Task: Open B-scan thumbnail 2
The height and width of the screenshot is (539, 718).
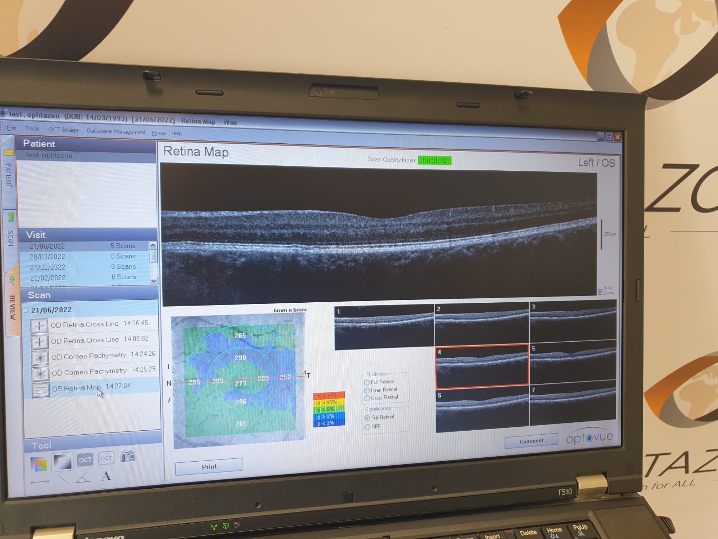Action: point(482,324)
